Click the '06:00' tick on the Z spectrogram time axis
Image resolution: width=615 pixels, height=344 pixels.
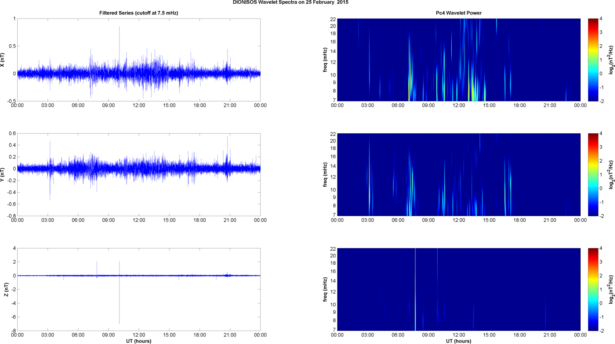coord(398,335)
